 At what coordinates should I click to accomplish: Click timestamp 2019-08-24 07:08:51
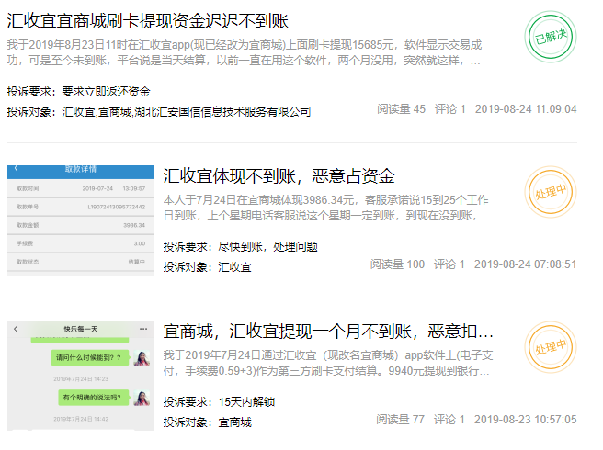525,264
